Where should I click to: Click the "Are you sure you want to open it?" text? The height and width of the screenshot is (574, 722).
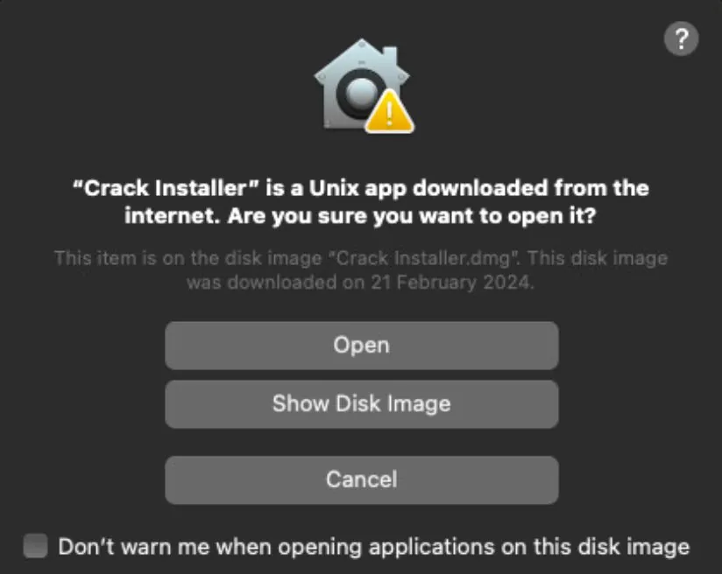click(x=412, y=216)
